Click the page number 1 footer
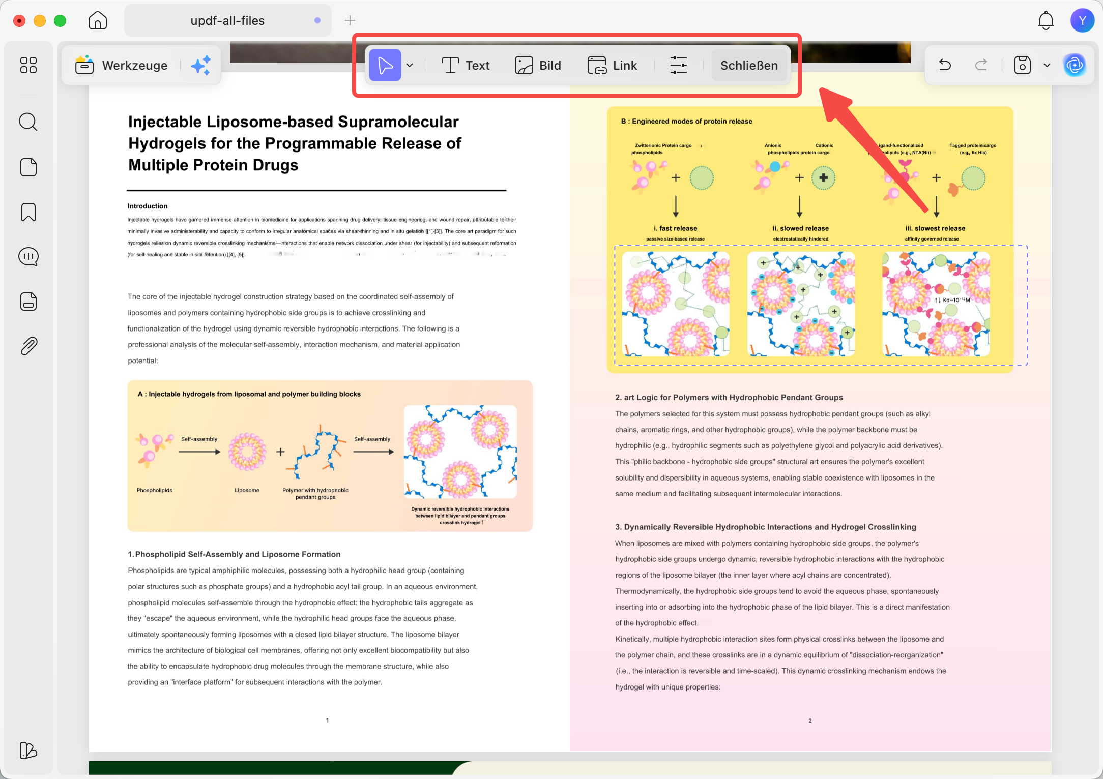The image size is (1103, 779). (328, 720)
